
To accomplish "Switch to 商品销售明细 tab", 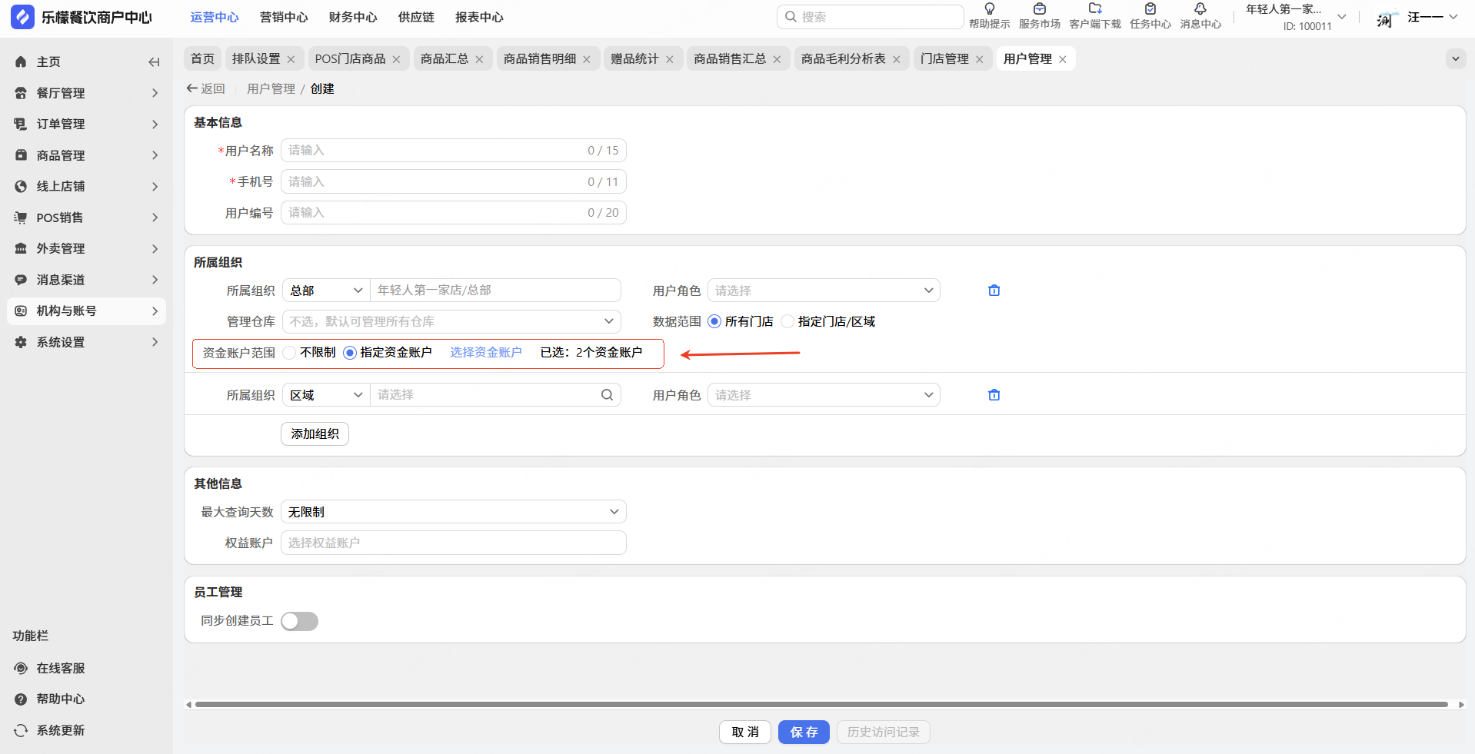I will 540,59.
